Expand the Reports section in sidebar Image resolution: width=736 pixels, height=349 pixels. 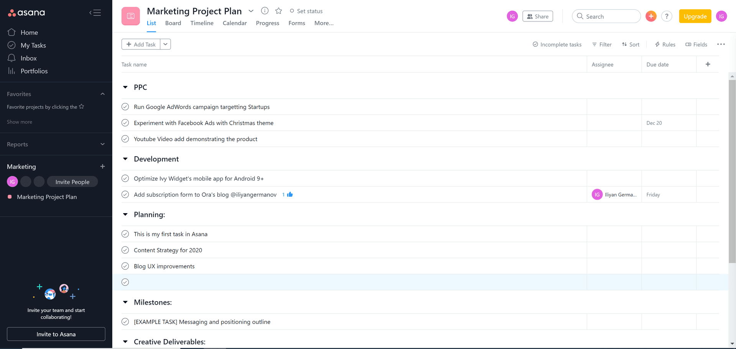click(x=102, y=144)
